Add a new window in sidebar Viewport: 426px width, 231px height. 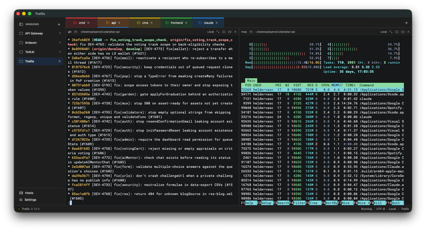pyautogui.click(x=59, y=24)
